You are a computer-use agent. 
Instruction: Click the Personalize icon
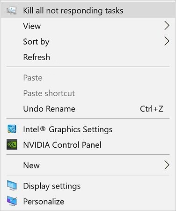click(12, 201)
